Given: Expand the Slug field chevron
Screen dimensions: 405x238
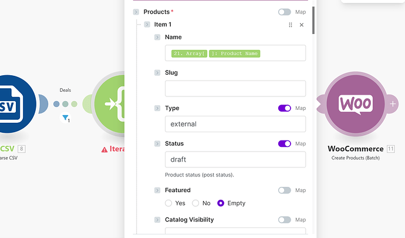Looking at the screenshot, I should [x=157, y=73].
